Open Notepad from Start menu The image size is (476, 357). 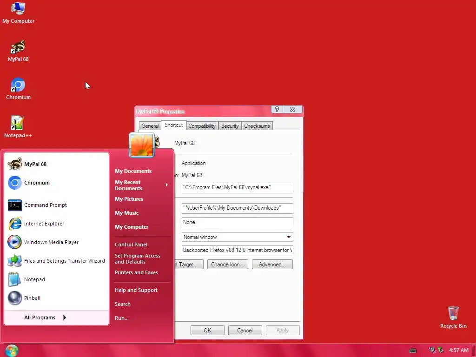(x=57, y=279)
